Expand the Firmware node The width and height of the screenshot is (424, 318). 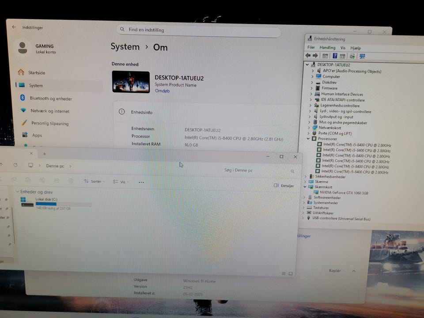point(311,88)
